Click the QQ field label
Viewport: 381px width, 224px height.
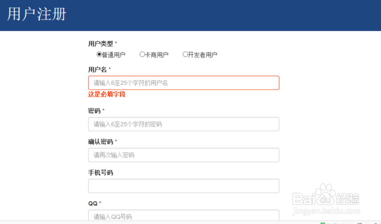coord(93,203)
